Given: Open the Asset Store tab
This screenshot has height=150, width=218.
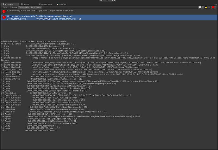Looking at the screenshot, I should point(46,4).
